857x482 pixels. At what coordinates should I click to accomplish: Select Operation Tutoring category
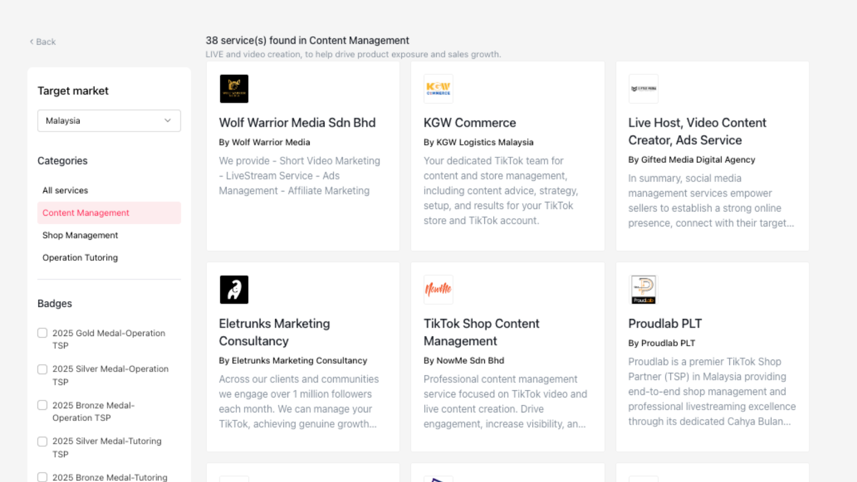coord(109,258)
